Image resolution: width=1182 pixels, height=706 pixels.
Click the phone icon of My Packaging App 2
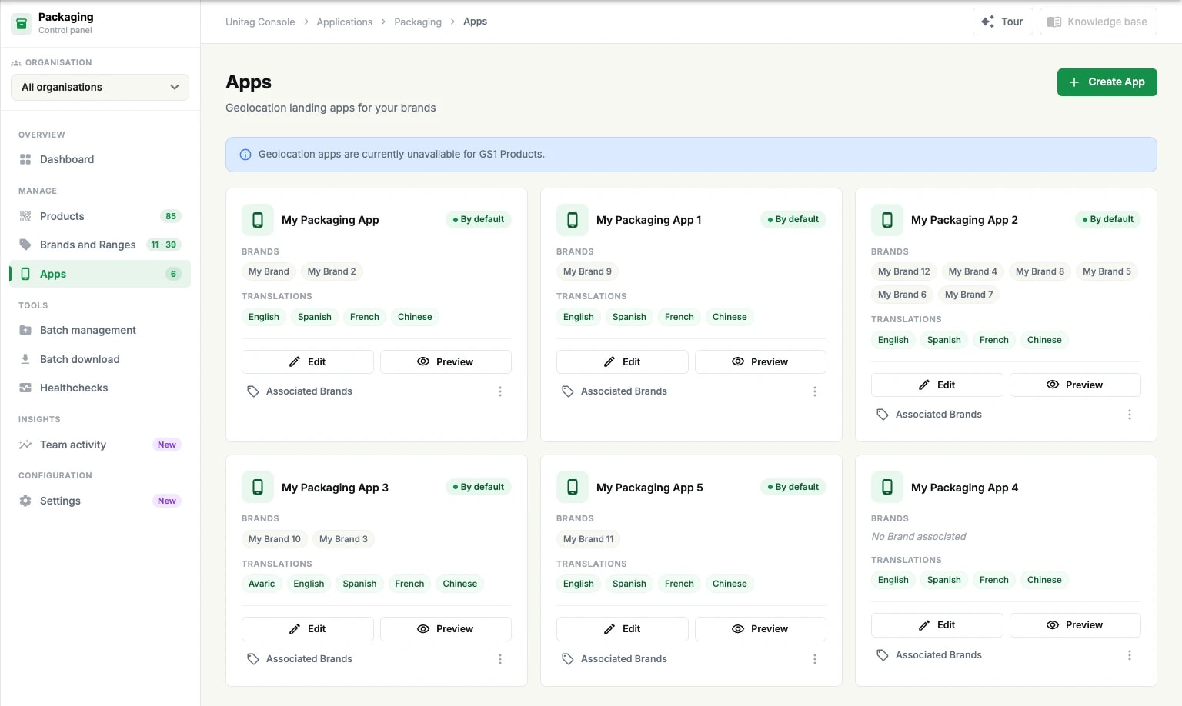tap(887, 220)
